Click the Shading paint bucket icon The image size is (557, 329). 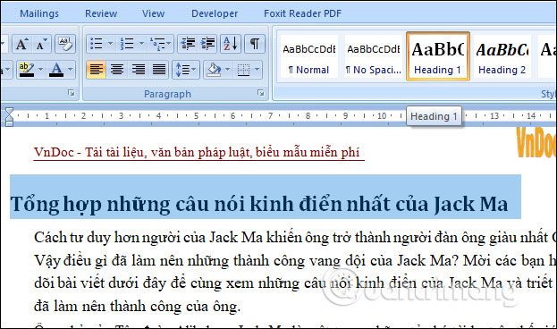point(214,69)
